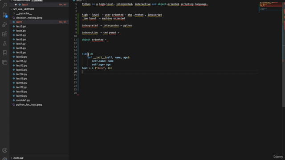Open lect6.py file
The height and width of the screenshot is (160, 285).
pos(21,40)
